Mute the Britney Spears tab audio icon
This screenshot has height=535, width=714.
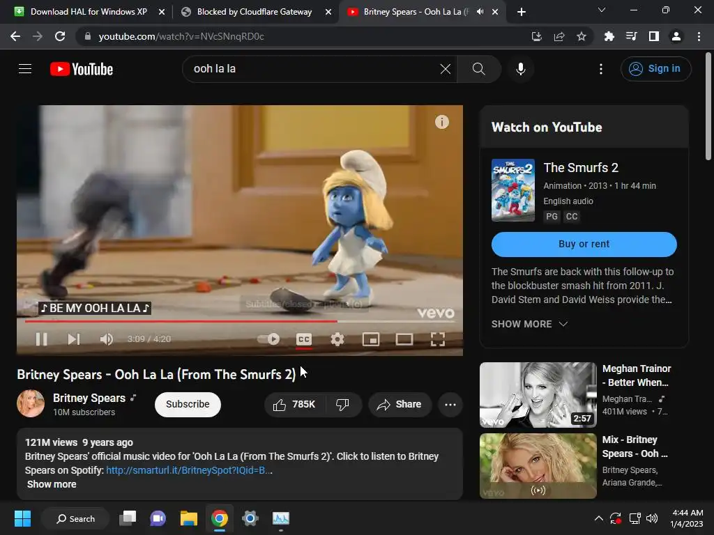[480, 12]
